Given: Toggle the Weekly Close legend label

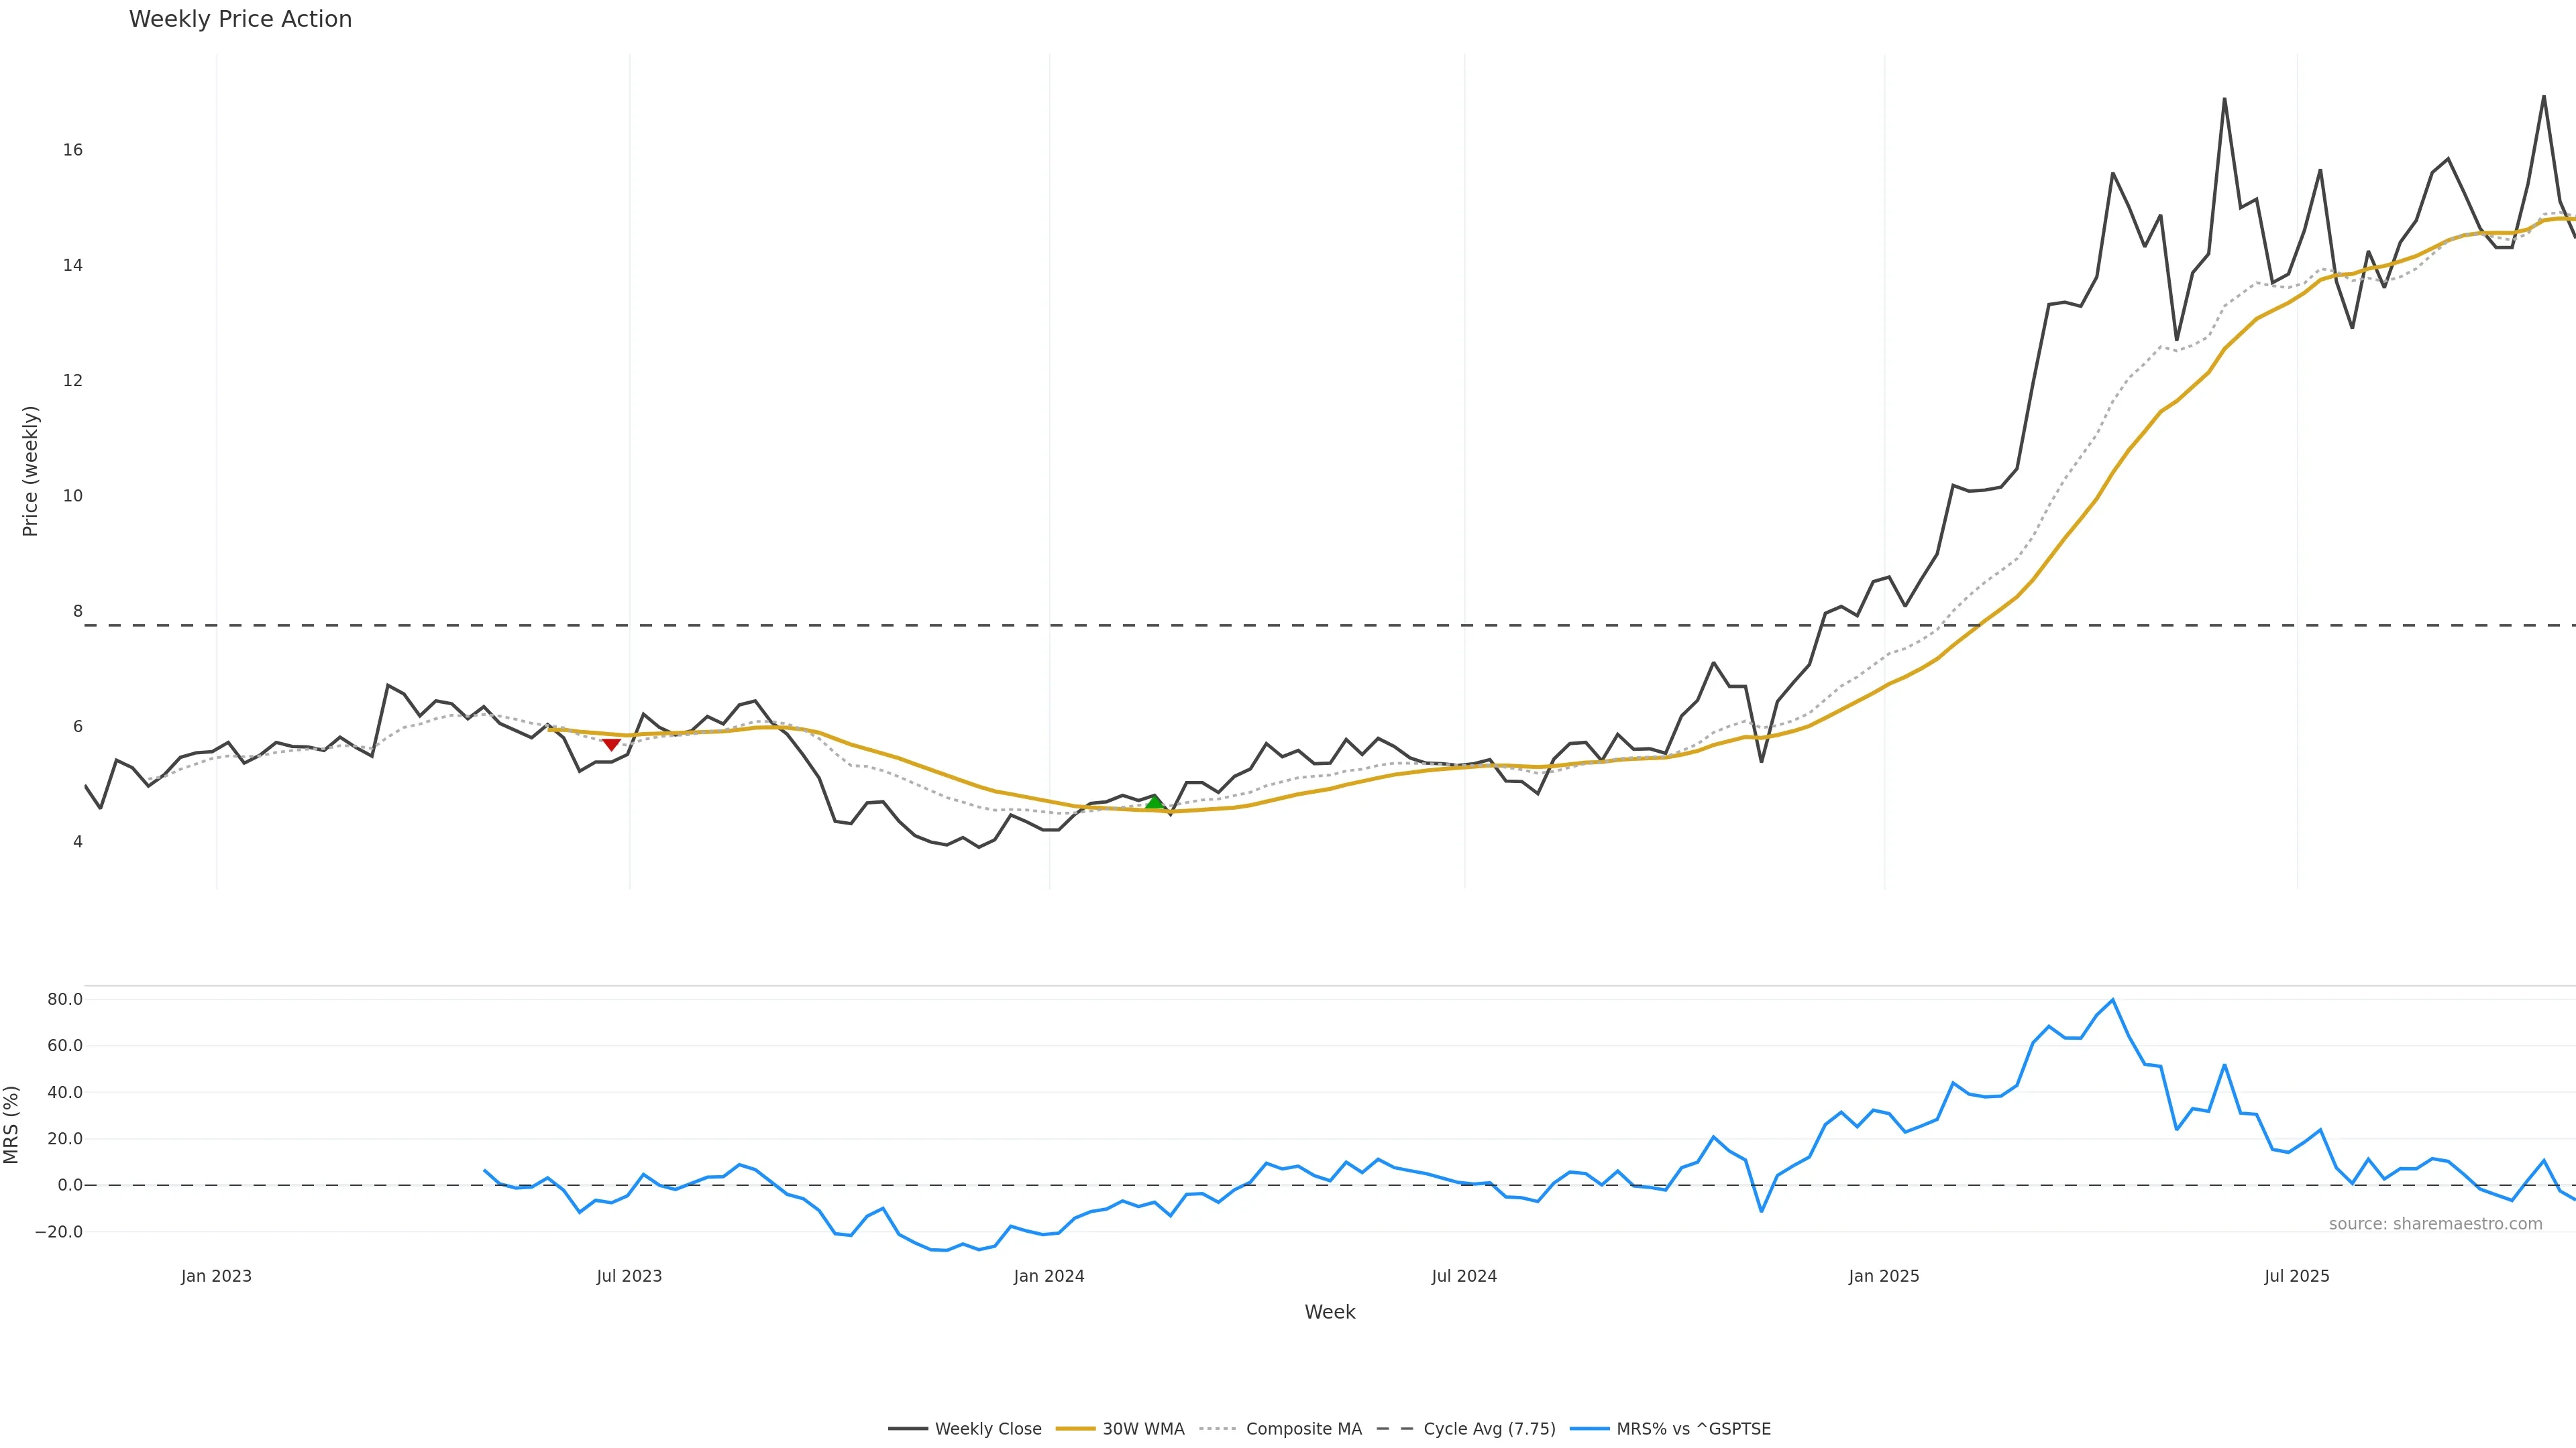Looking at the screenshot, I should 987,1429.
